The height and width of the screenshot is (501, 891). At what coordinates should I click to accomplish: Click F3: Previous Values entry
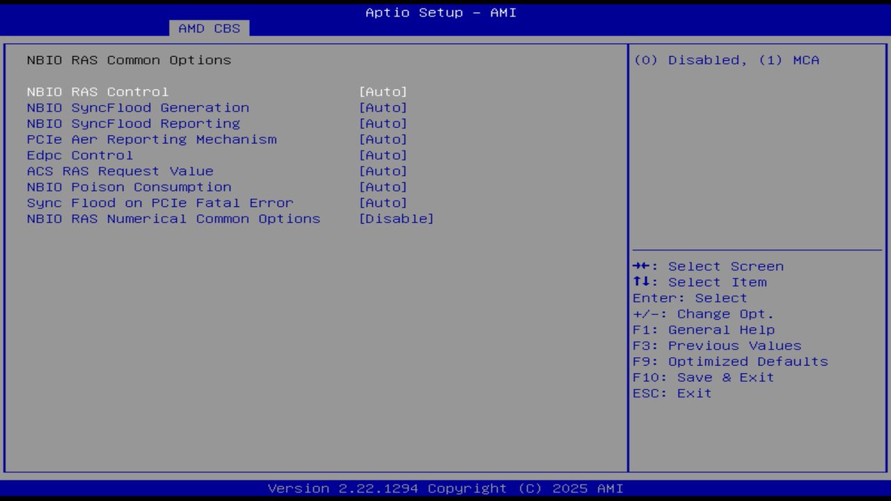[716, 345]
